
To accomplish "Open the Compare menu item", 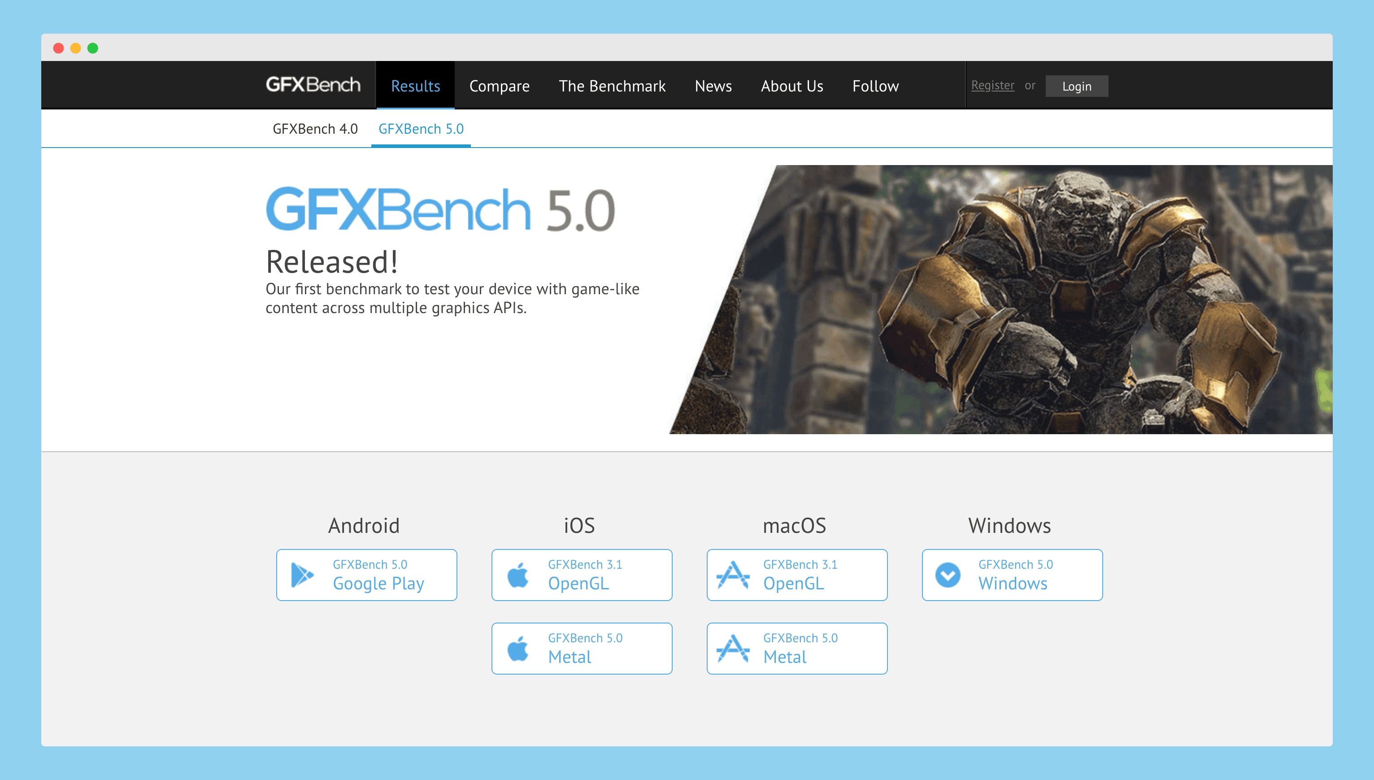I will tap(499, 86).
